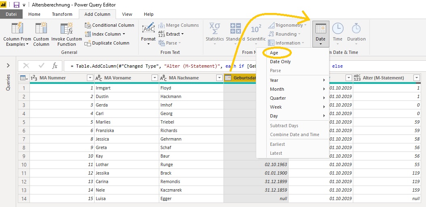Screen dimensions: 426x207
Task: Select the cell containing Hackmann
Action: click(191, 96)
